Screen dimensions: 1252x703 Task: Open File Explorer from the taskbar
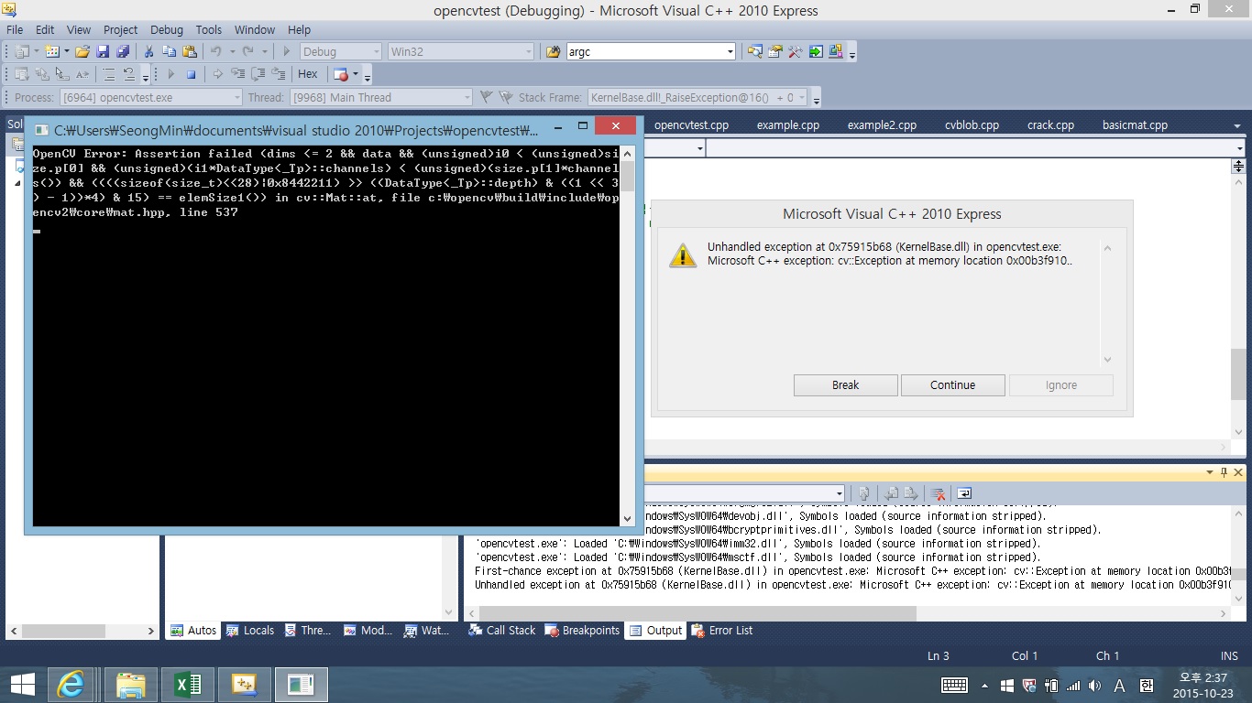pyautogui.click(x=130, y=684)
